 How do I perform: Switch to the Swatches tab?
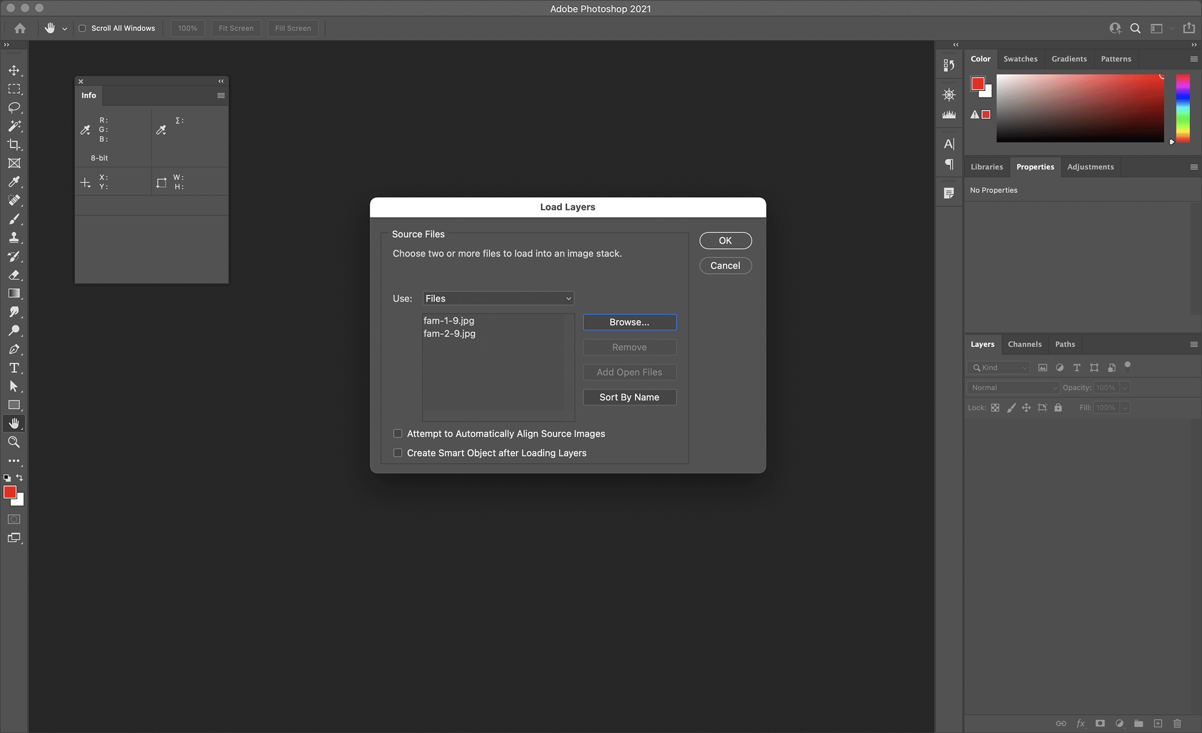(1020, 59)
